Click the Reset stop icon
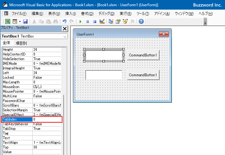 point(95,22)
